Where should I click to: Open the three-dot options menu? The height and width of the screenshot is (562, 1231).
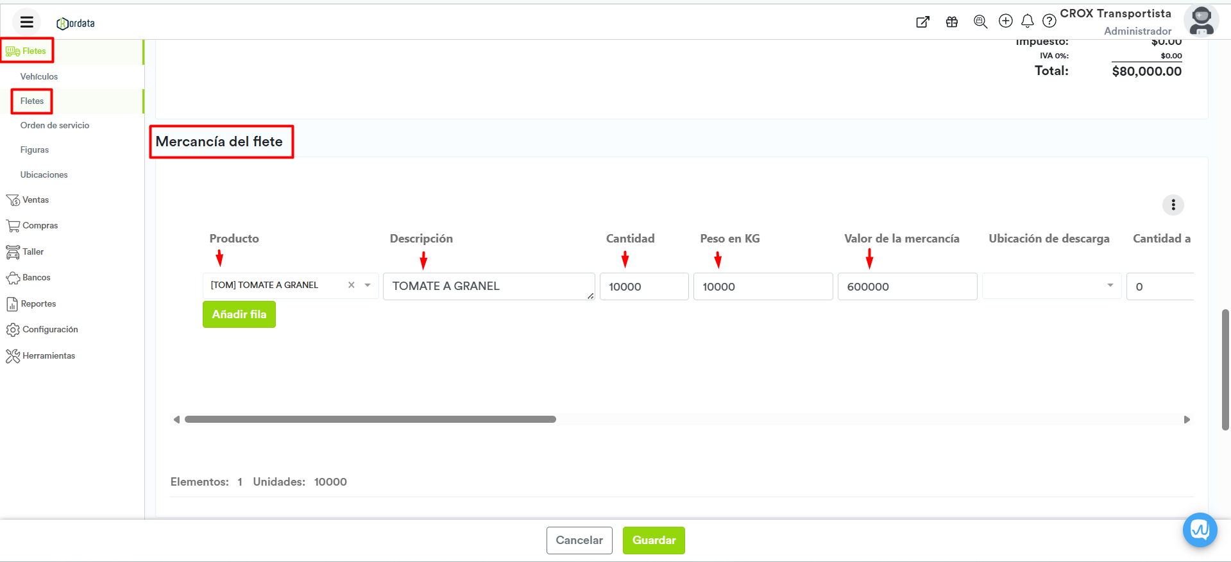[1173, 205]
